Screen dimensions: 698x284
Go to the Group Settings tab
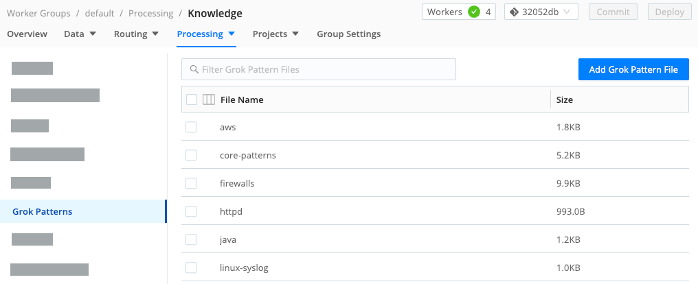(348, 34)
